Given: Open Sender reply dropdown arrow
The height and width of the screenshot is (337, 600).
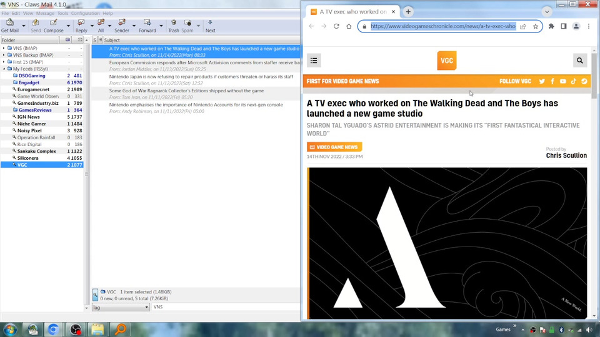Looking at the screenshot, I should 134,26.
